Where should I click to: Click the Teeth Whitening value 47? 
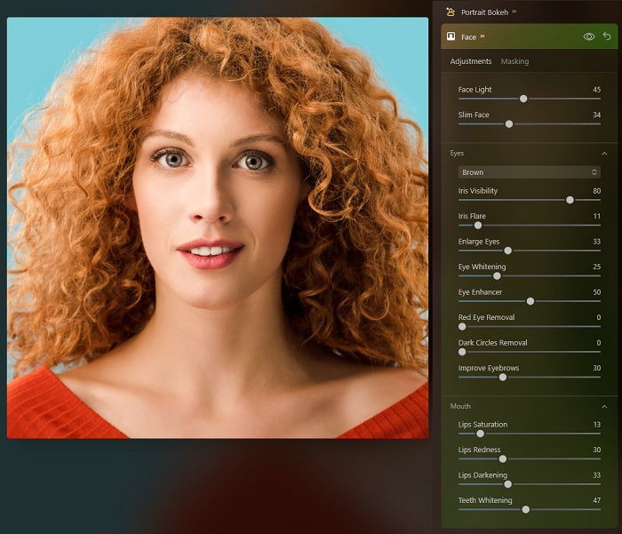tap(596, 500)
